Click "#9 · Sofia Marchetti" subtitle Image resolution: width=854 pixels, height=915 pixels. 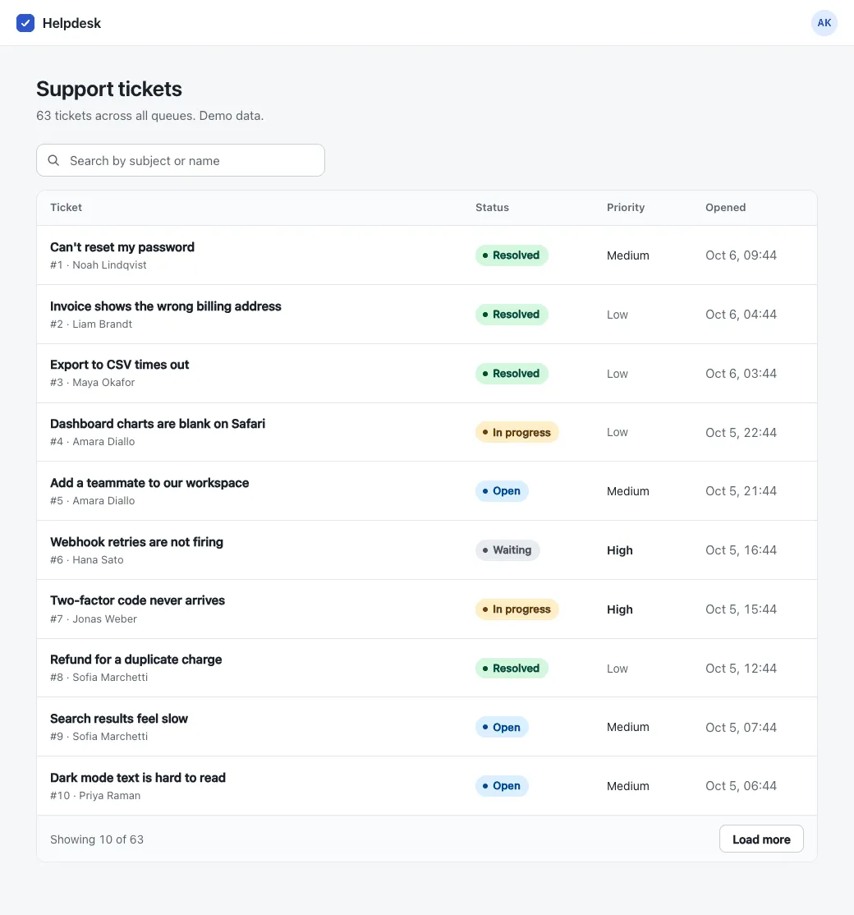[99, 737]
